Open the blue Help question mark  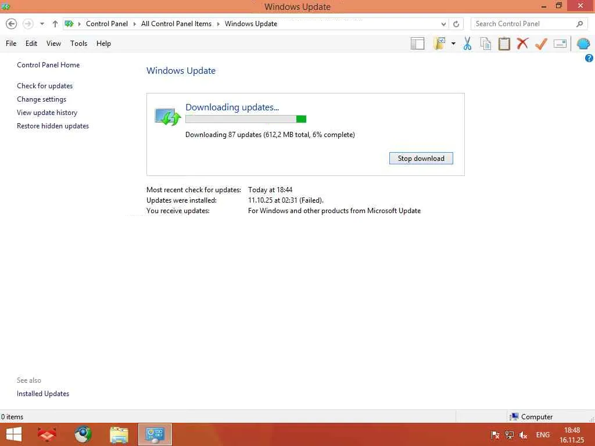pos(589,58)
